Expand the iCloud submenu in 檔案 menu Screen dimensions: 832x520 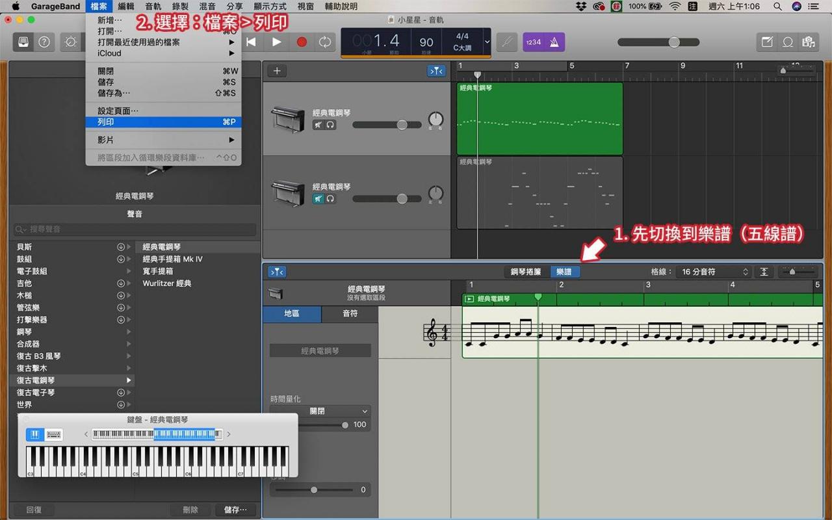click(163, 53)
